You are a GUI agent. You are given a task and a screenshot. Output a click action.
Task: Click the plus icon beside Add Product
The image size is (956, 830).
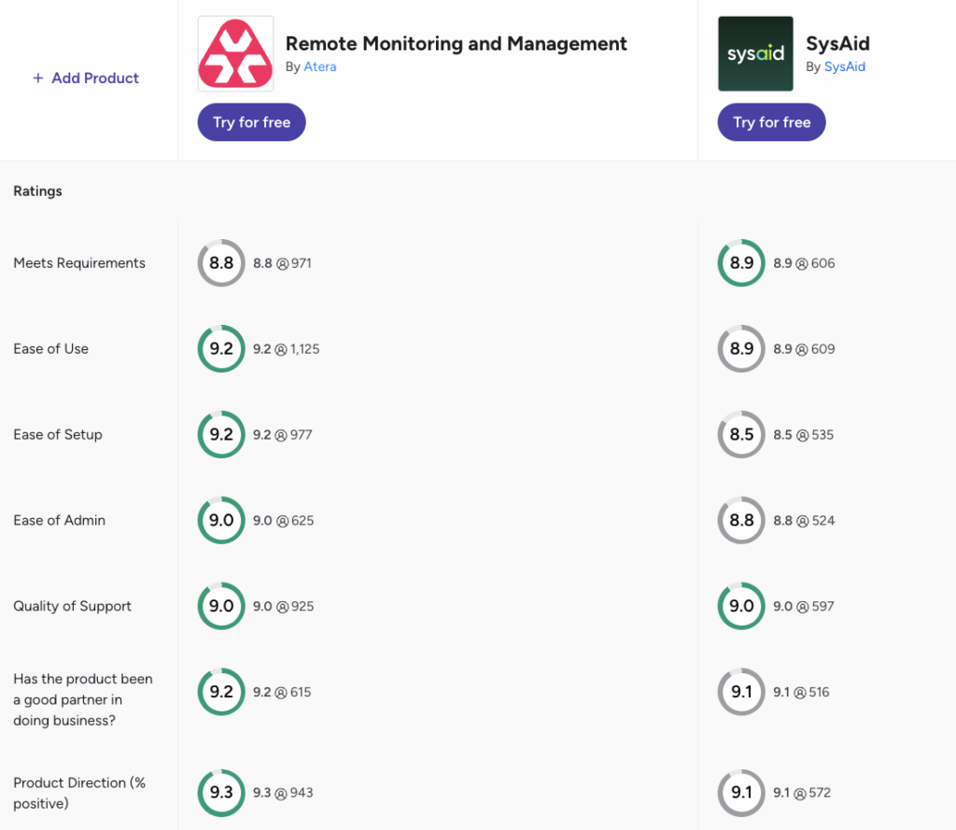coord(37,78)
